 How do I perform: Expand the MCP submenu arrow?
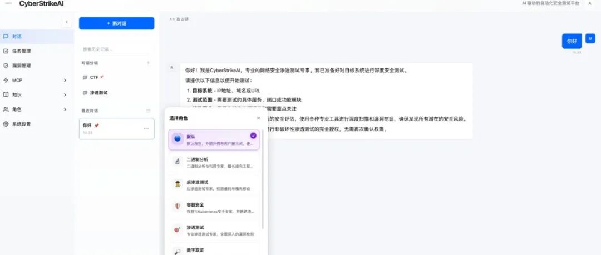[x=65, y=81]
